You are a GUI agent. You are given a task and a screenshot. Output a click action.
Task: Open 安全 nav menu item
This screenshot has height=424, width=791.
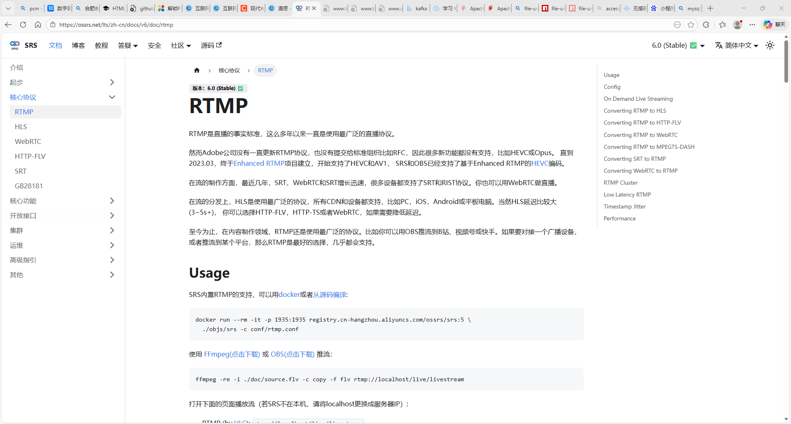click(x=154, y=45)
